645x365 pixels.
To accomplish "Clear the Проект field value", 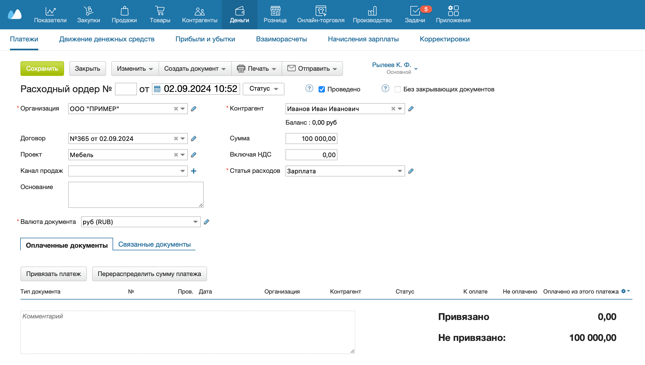I will coord(176,155).
